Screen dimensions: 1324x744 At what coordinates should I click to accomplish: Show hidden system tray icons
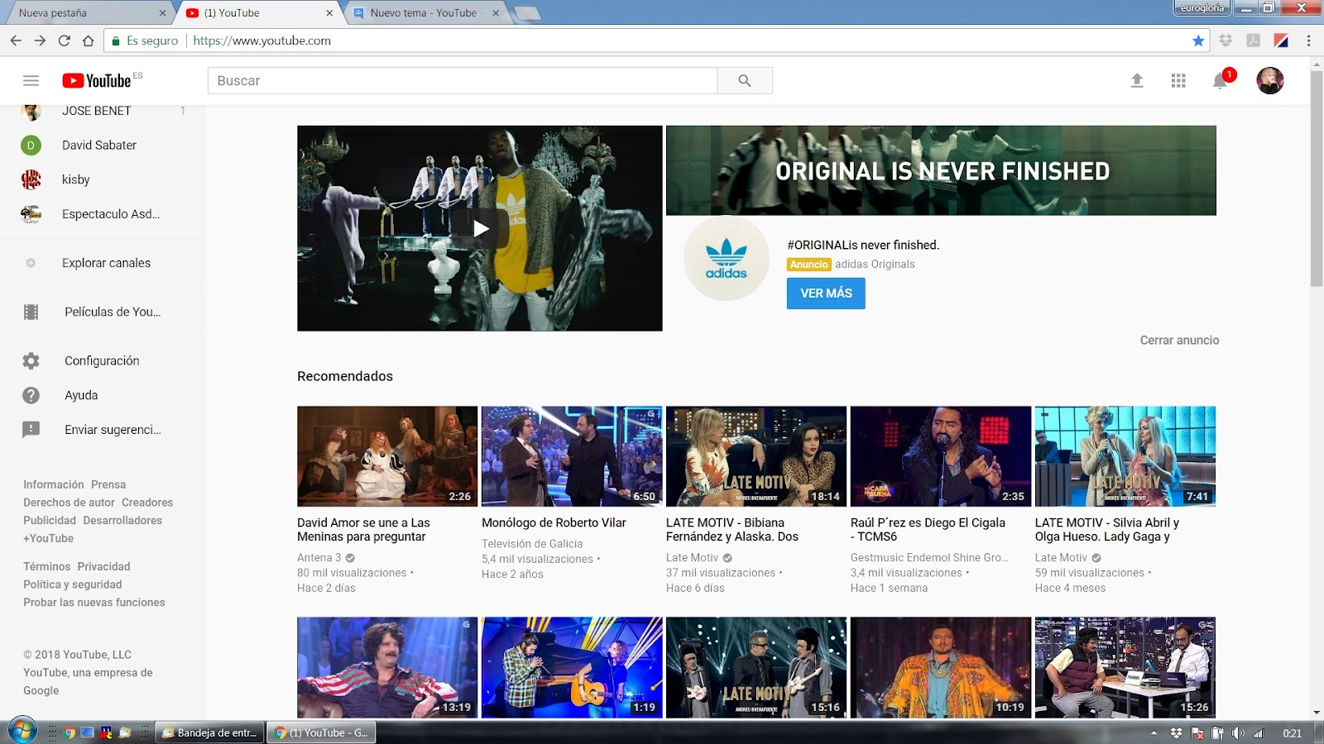(1154, 733)
